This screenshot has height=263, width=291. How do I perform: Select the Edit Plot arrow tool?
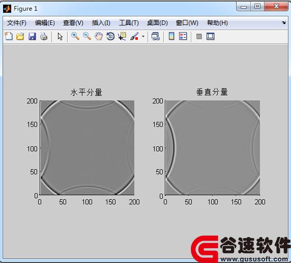60,37
